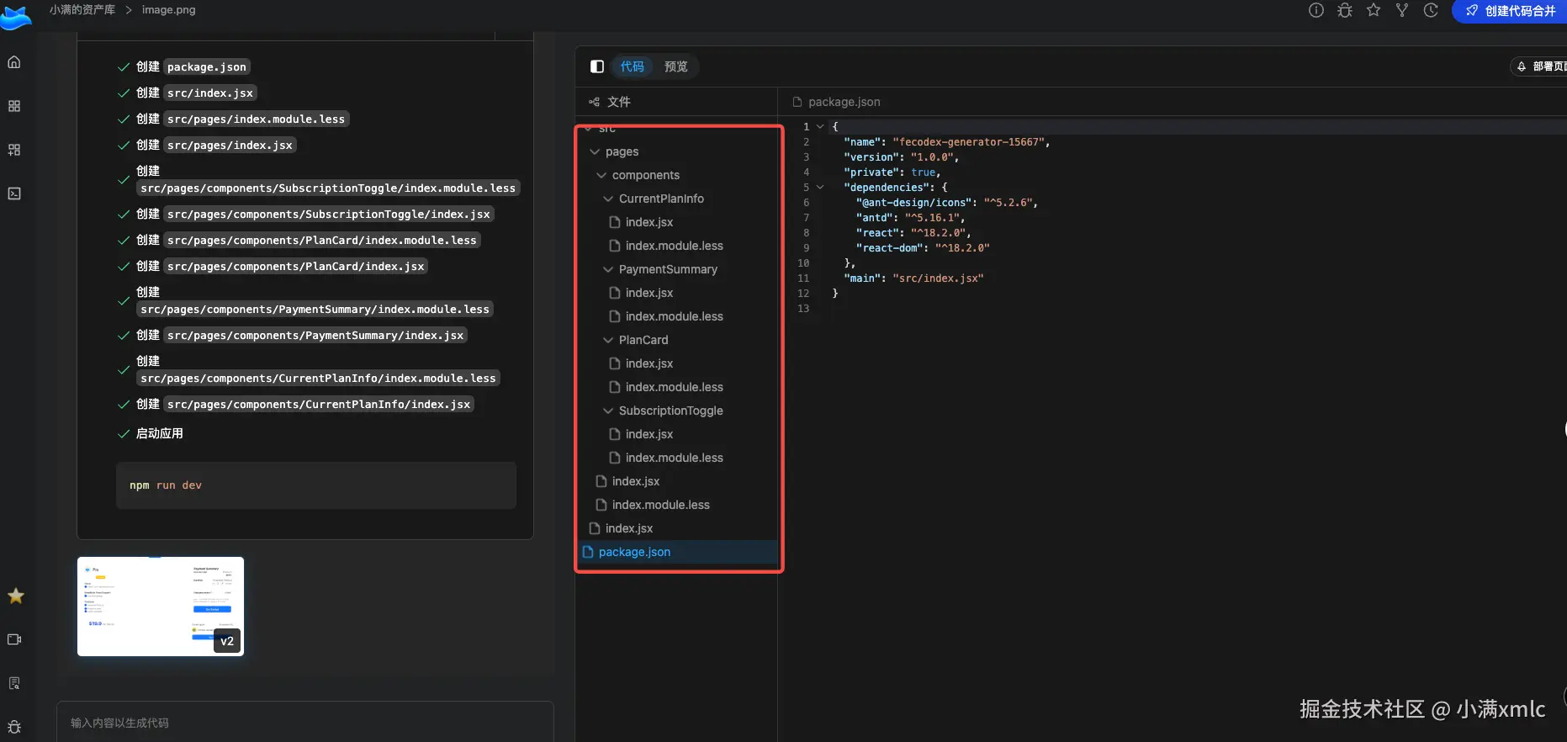Screen dimensions: 1567x742
Task: Click the file tree icon beside 文件
Action: pyautogui.click(x=594, y=102)
